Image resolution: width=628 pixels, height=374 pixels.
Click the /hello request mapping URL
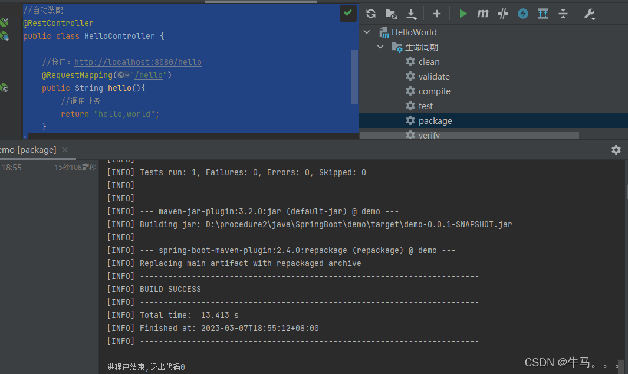(149, 75)
